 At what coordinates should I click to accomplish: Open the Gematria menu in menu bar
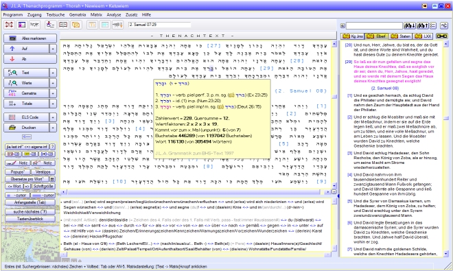tap(78, 14)
